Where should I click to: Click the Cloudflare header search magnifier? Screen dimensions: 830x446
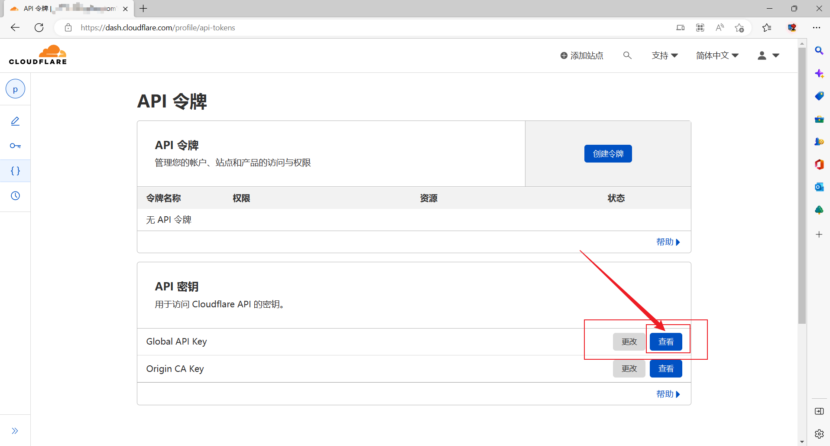tap(627, 55)
